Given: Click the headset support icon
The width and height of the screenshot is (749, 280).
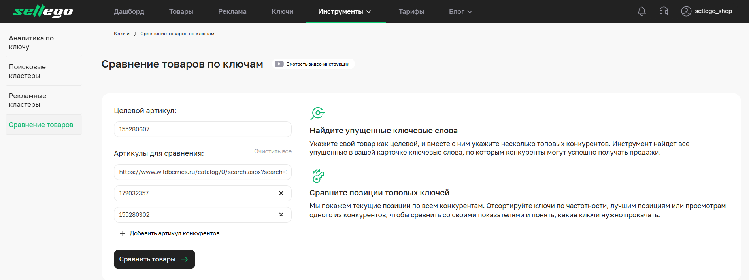Looking at the screenshot, I should coord(664,11).
